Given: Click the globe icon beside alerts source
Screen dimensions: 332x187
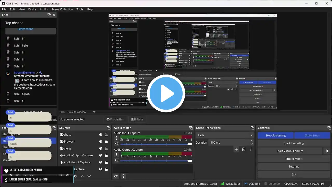Looking at the screenshot, I should pos(62,148).
